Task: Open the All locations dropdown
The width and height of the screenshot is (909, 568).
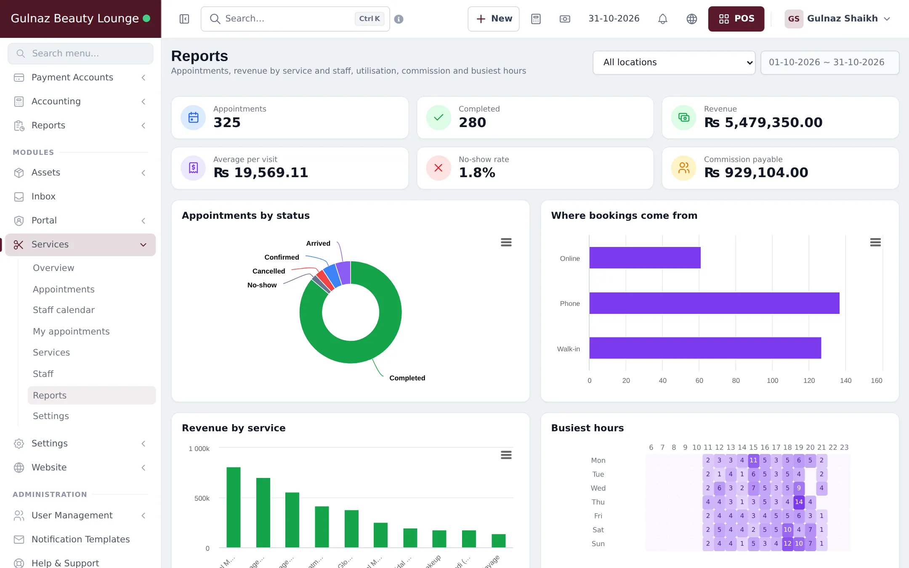Action: (x=674, y=62)
